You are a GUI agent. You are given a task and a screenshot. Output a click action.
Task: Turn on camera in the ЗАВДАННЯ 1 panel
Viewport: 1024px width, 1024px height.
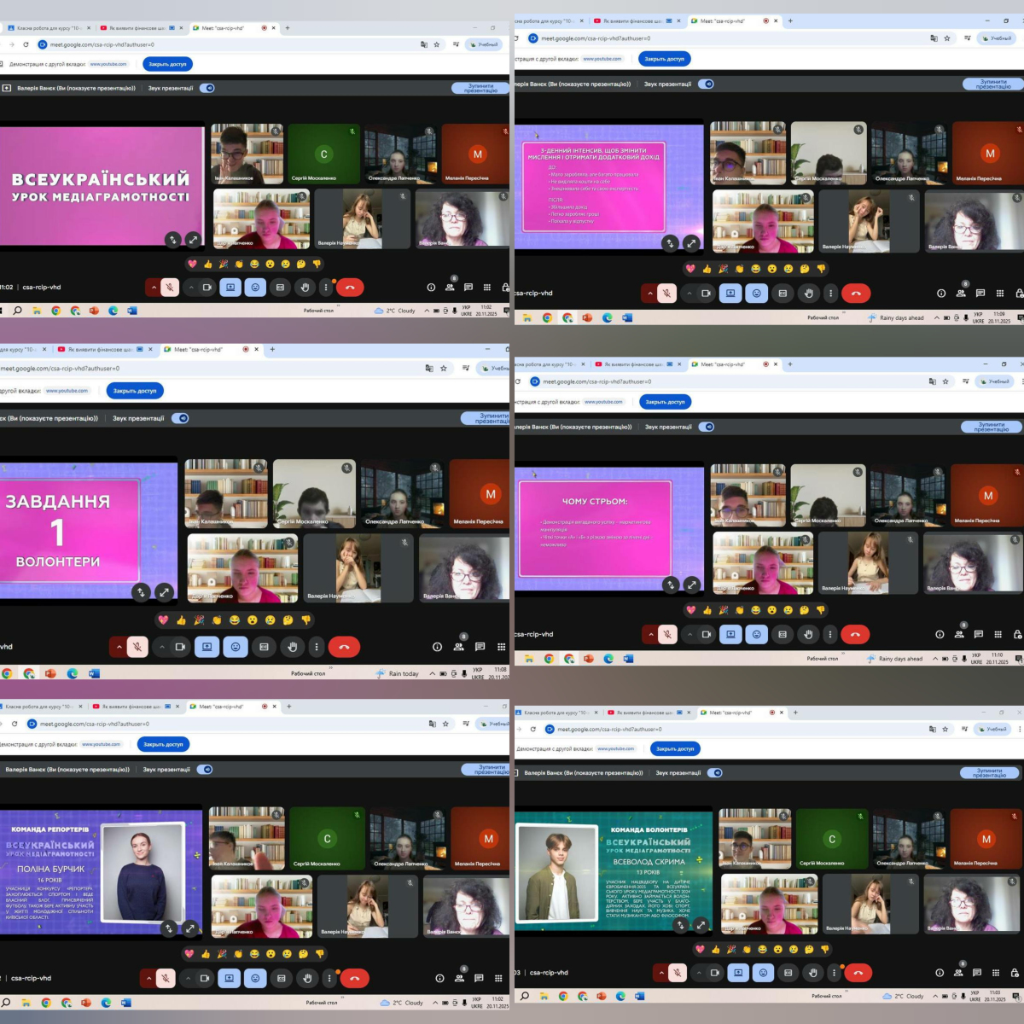[180, 647]
